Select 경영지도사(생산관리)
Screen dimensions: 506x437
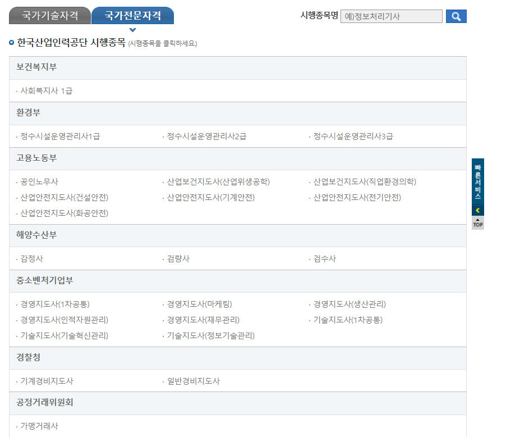pyautogui.click(x=349, y=304)
